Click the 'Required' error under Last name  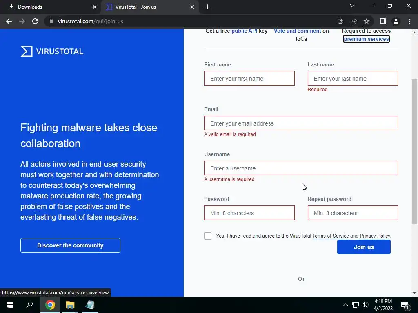[x=318, y=89]
